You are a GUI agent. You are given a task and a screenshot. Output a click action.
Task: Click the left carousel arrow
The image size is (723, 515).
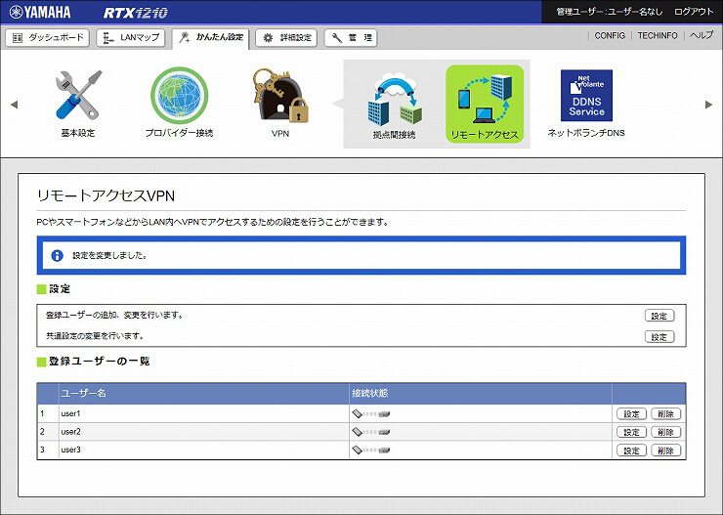tap(15, 105)
